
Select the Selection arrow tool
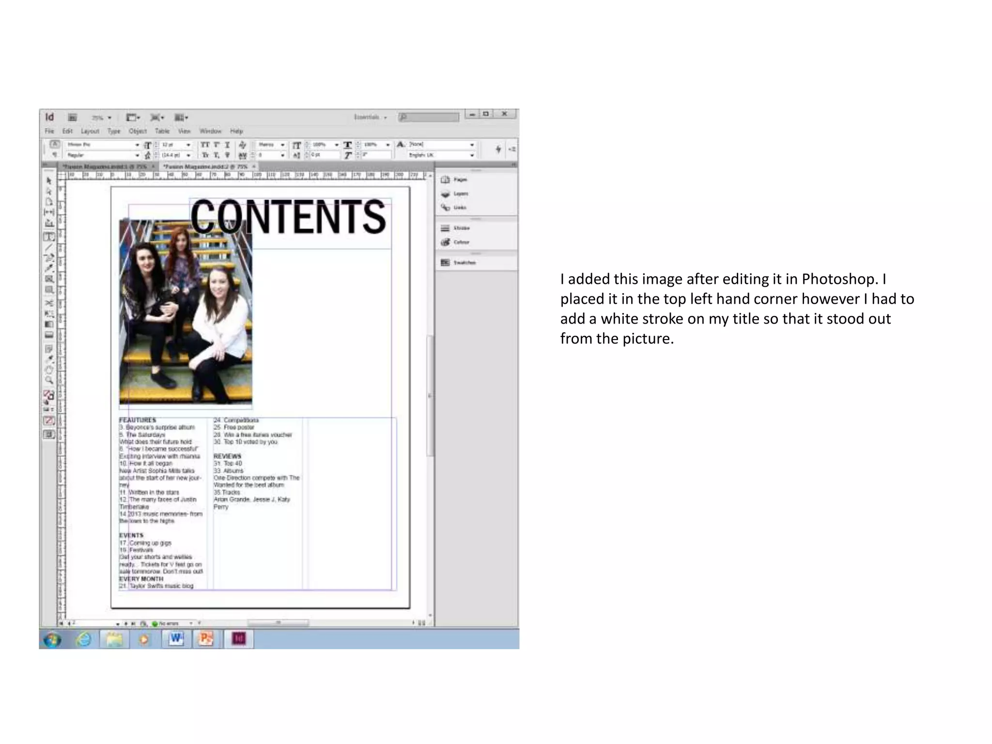(x=49, y=181)
